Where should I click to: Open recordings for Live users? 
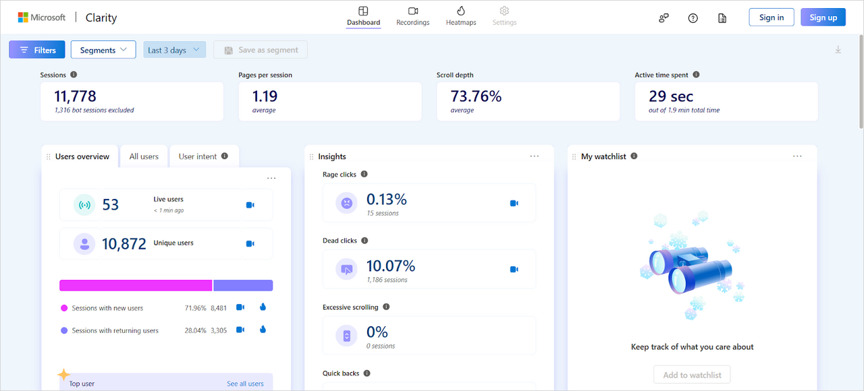250,205
